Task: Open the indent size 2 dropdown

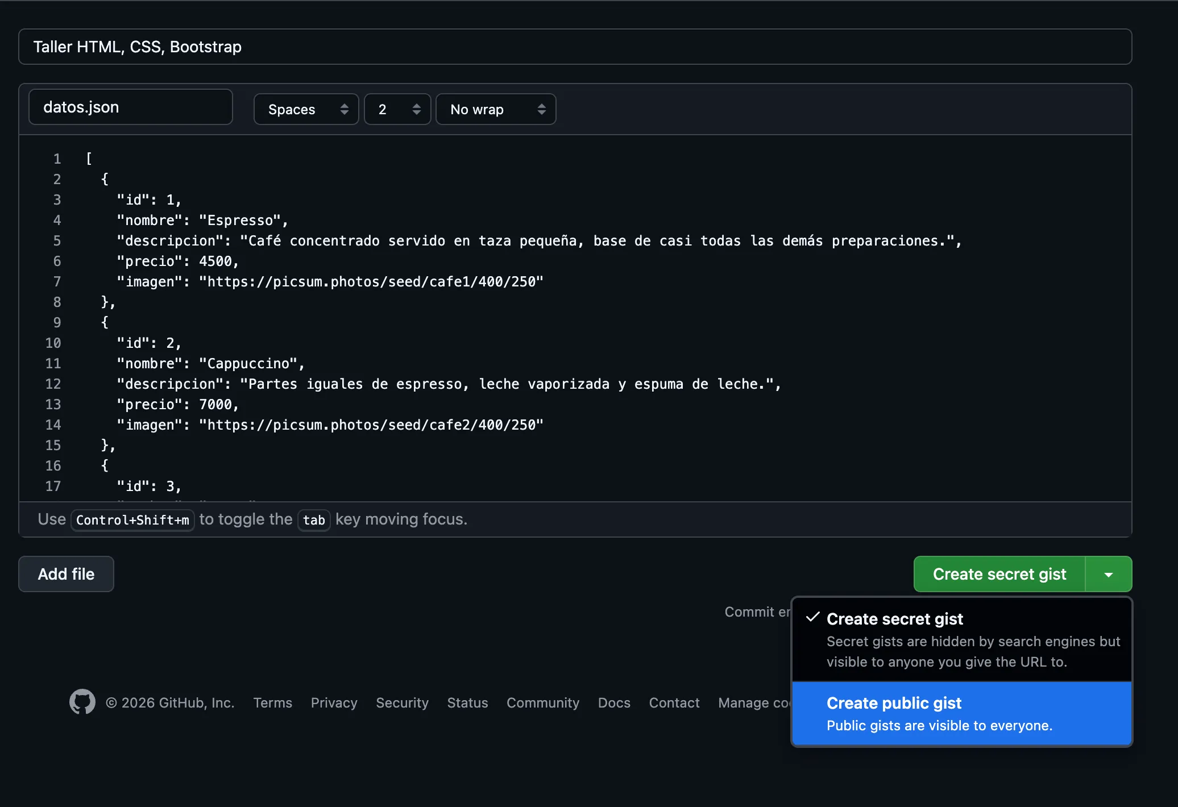Action: 397,109
